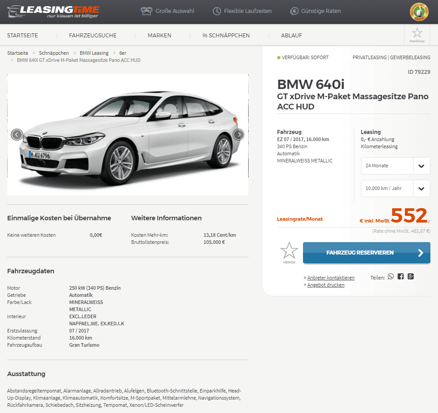Show next car image with right arrow
This screenshot has width=438, height=413.
tap(239, 134)
